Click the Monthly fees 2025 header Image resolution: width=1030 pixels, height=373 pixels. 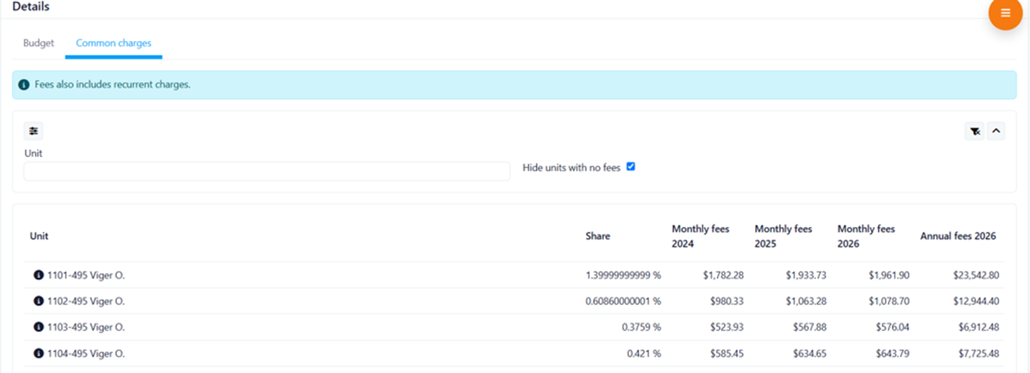tap(784, 236)
